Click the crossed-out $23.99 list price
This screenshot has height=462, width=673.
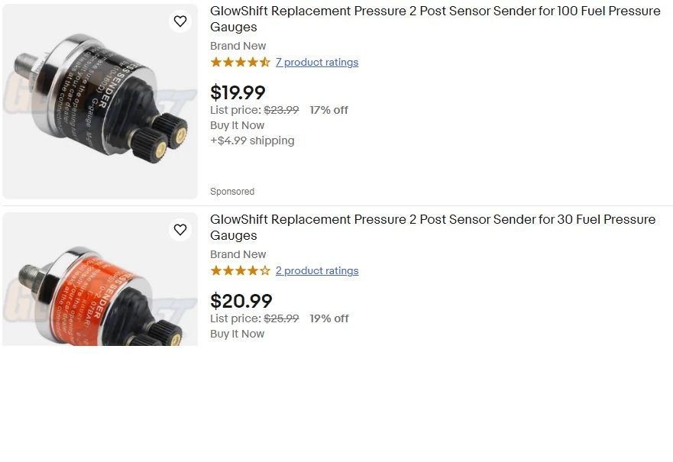coord(281,110)
